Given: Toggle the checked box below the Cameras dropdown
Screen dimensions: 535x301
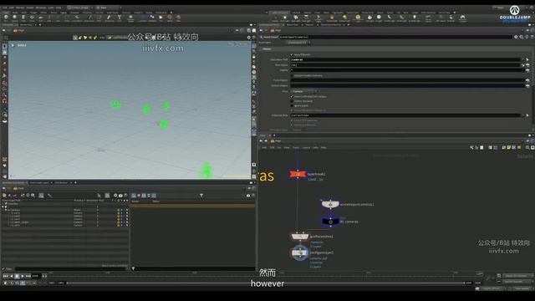Looking at the screenshot, I should click(x=292, y=97).
